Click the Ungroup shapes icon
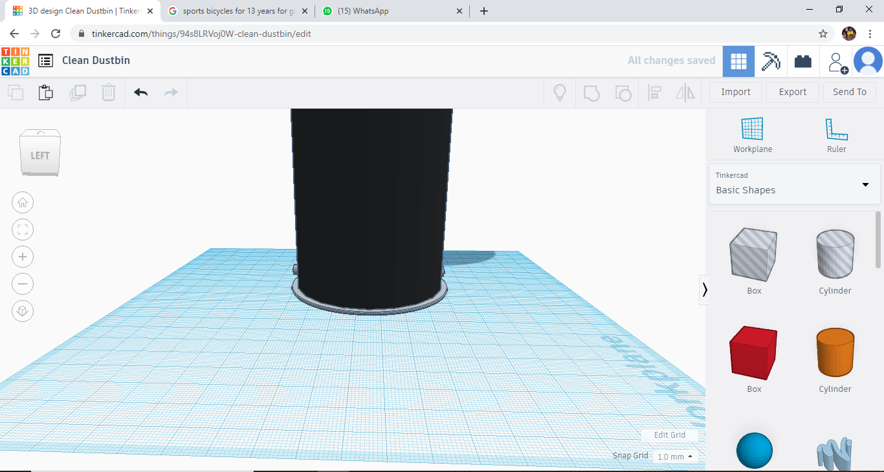 coord(623,92)
